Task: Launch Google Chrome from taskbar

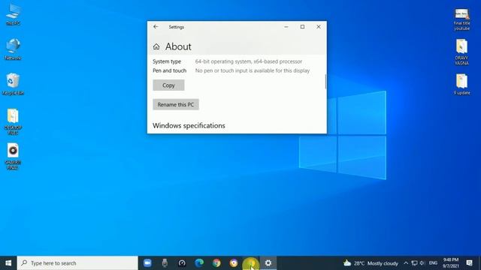Action: 216,263
